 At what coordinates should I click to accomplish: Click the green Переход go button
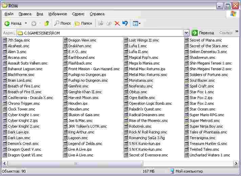coord(203,33)
